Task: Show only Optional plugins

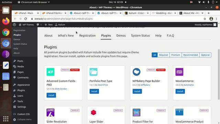Action: 205,55
